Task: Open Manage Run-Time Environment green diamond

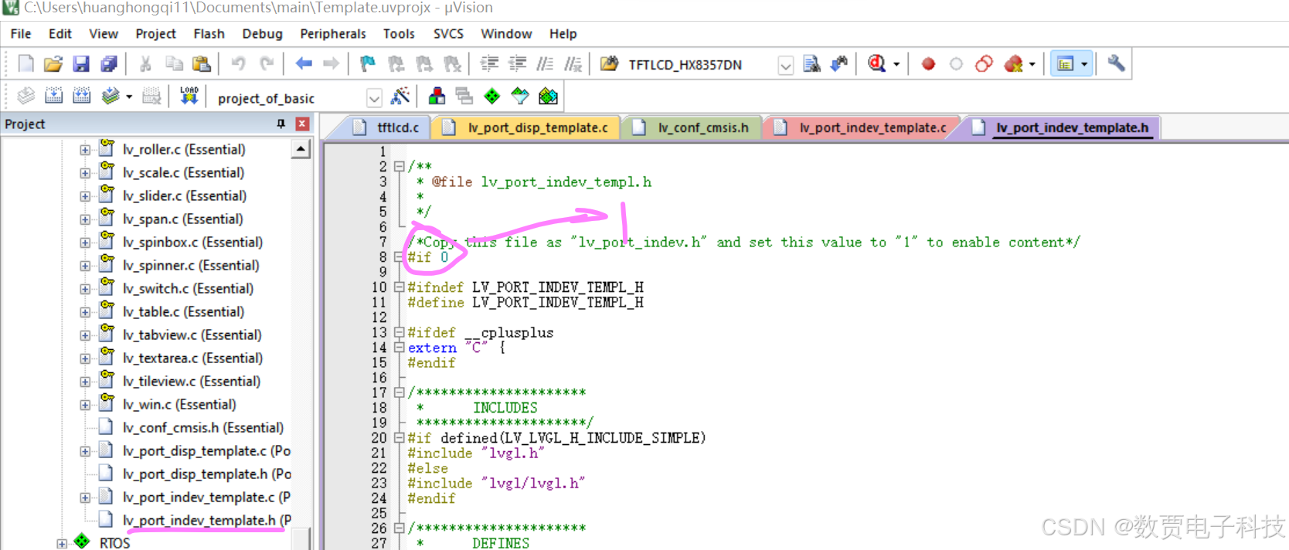Action: point(492,97)
